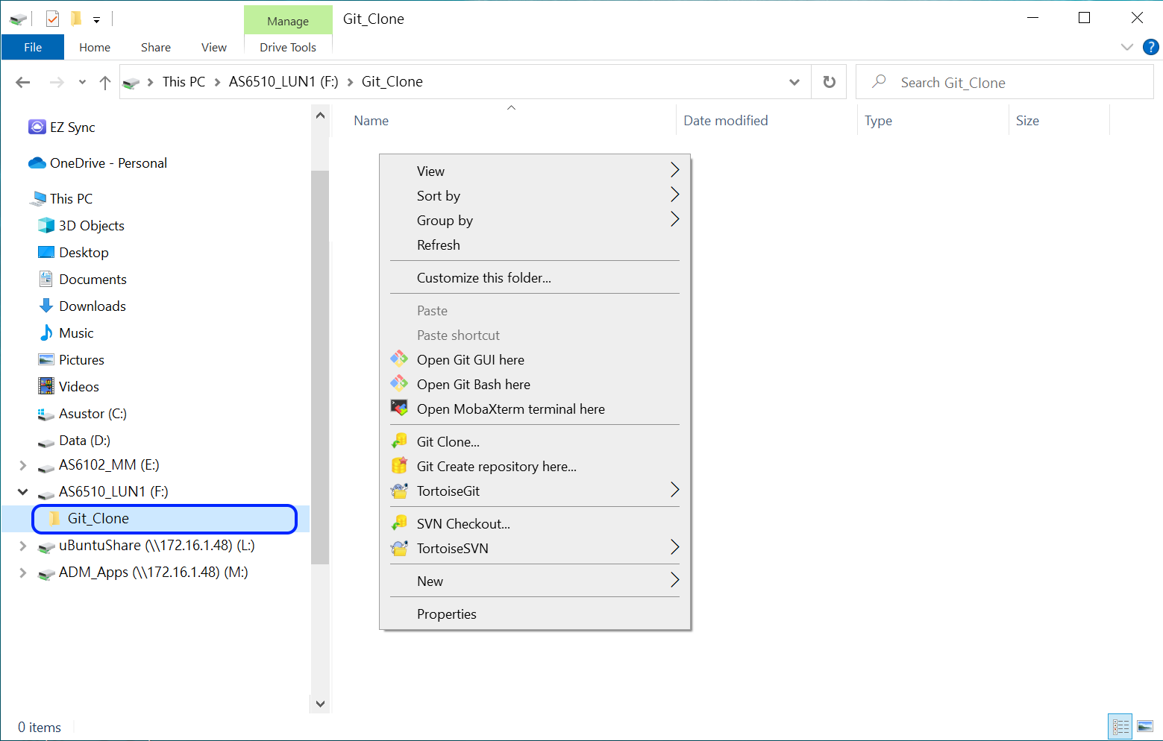
Task: Switch to Details view layout icon
Action: 1120,726
